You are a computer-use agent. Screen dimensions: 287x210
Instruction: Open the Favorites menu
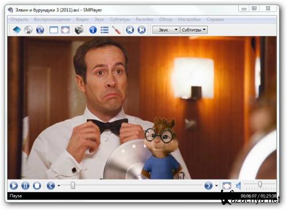click(145, 20)
